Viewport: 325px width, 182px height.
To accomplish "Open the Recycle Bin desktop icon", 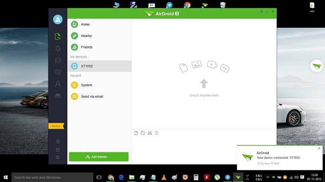I will [223, 5].
